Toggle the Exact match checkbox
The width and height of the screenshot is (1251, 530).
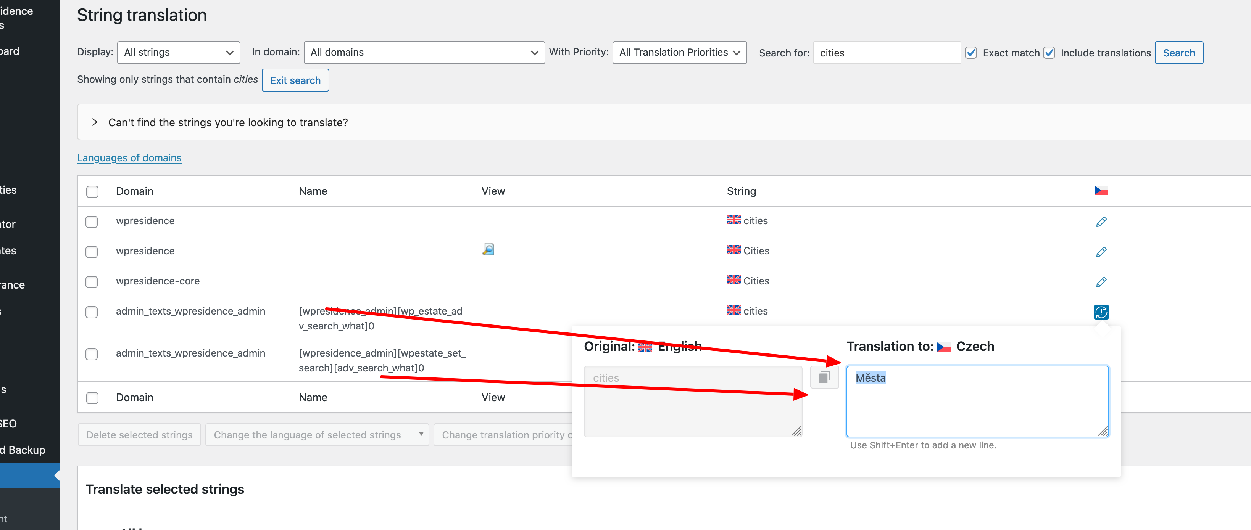971,52
